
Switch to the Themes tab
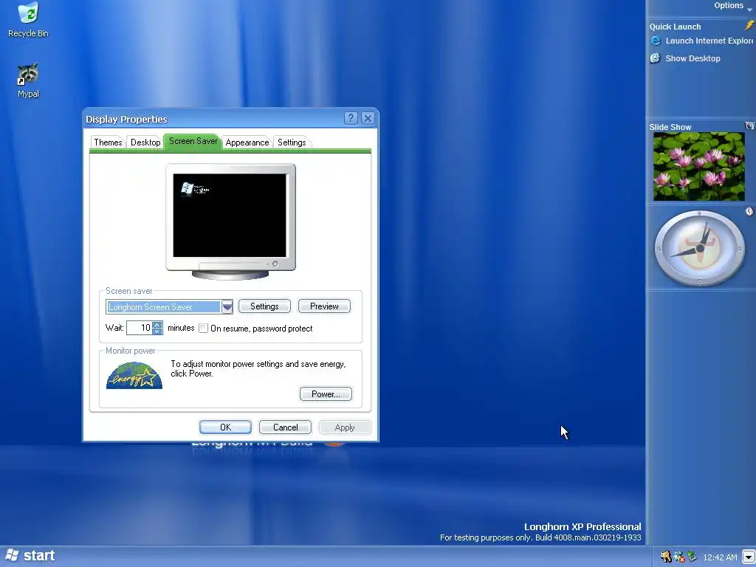pyautogui.click(x=108, y=142)
